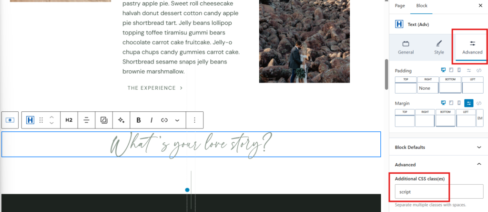Image resolution: width=488 pixels, height=212 pixels.
Task: Click the drag handle dots icon
Action: pyautogui.click(x=41, y=120)
